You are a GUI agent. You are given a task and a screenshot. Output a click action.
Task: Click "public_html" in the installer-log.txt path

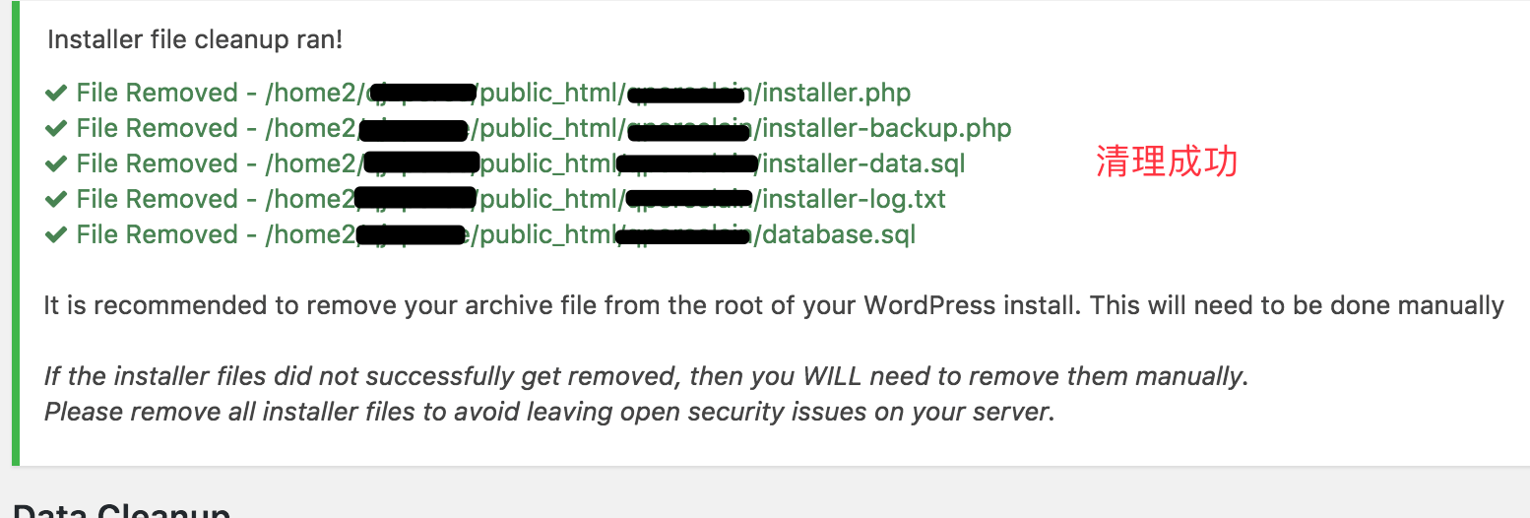point(547,200)
